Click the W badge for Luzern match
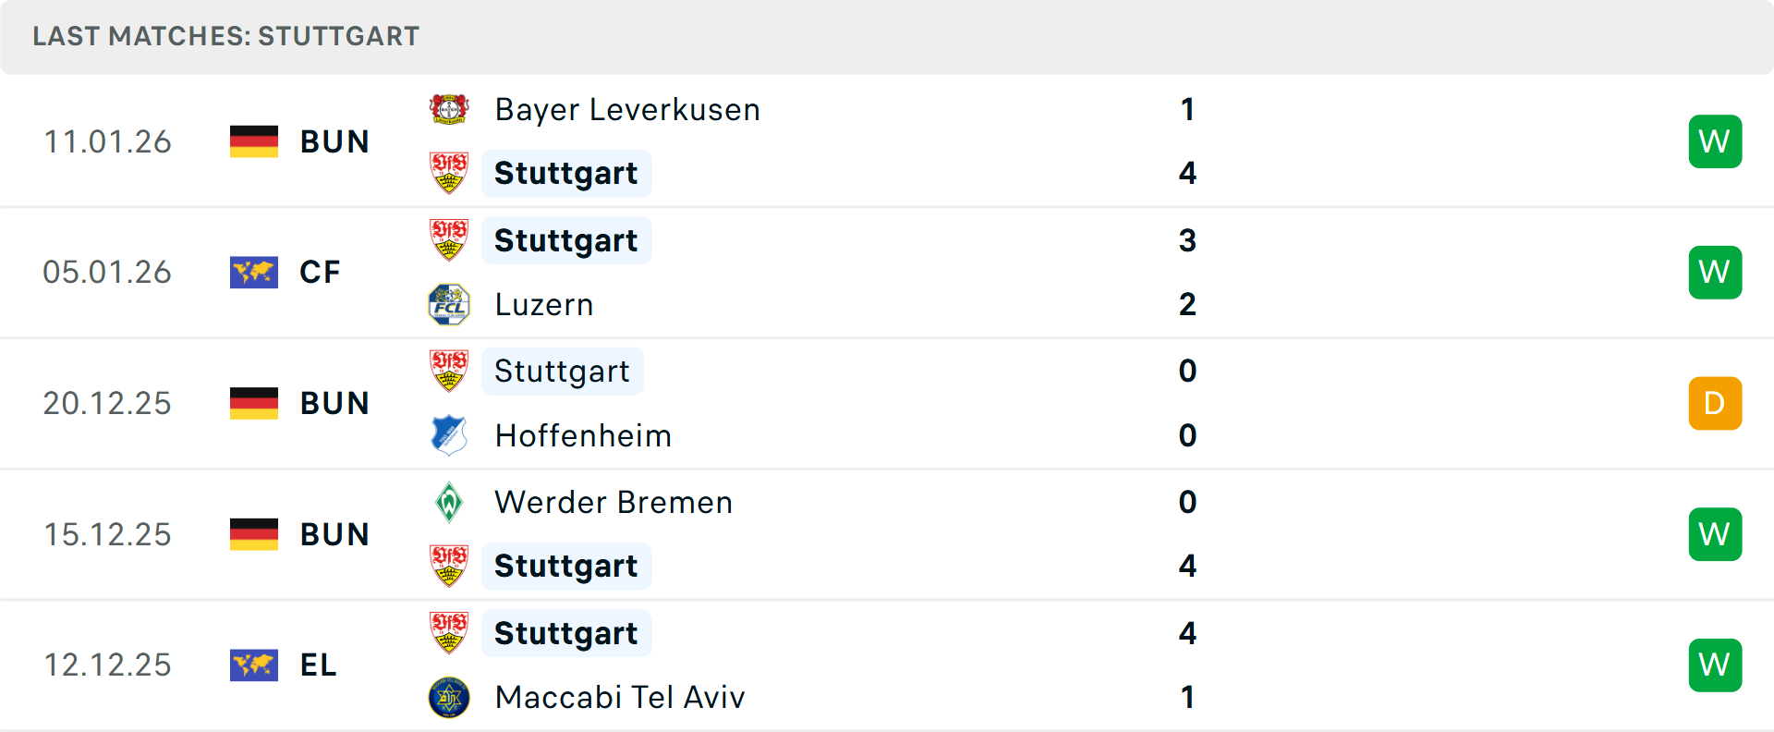Viewport: 1774px width, 732px height. click(x=1715, y=273)
